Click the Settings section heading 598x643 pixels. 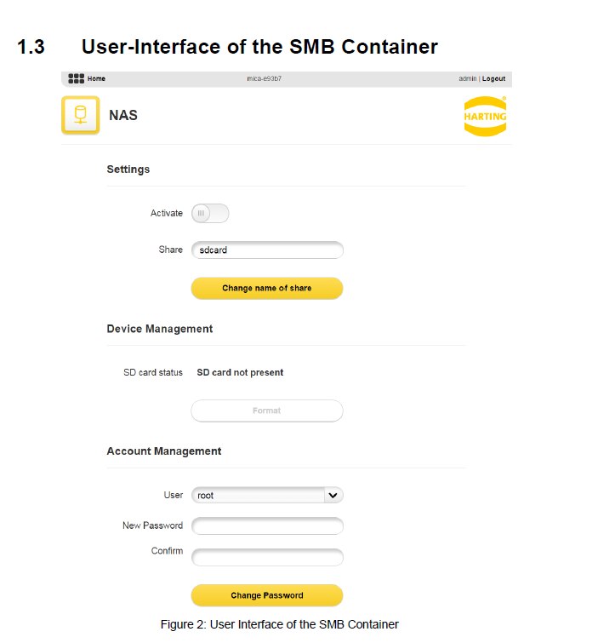pyautogui.click(x=128, y=169)
